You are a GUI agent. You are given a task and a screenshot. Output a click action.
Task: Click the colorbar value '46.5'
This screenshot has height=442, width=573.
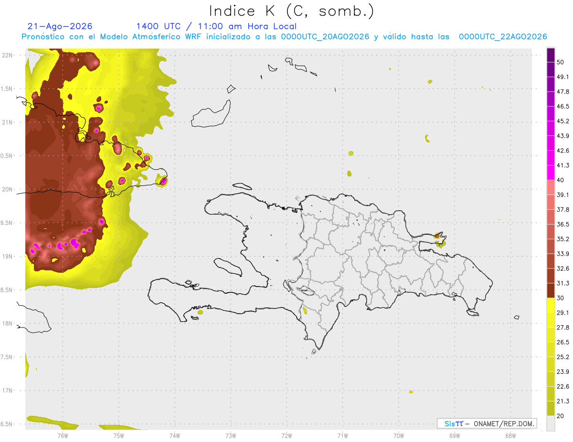(x=563, y=106)
